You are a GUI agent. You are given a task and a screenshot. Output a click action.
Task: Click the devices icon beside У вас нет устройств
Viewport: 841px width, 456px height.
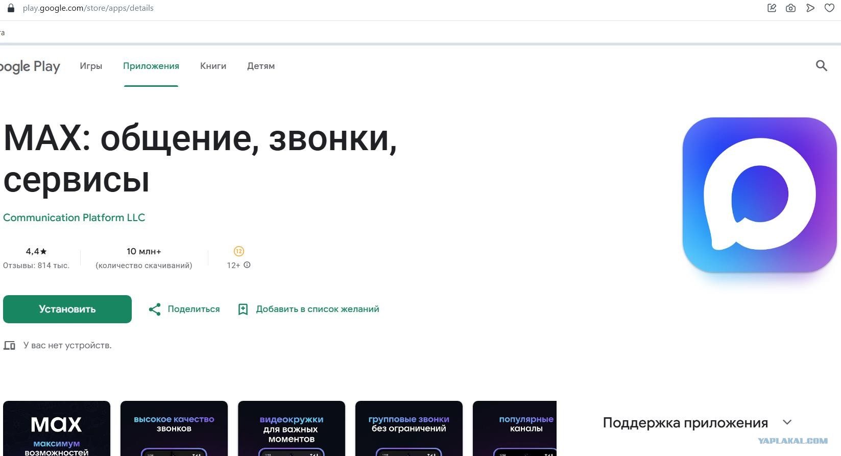click(x=9, y=346)
